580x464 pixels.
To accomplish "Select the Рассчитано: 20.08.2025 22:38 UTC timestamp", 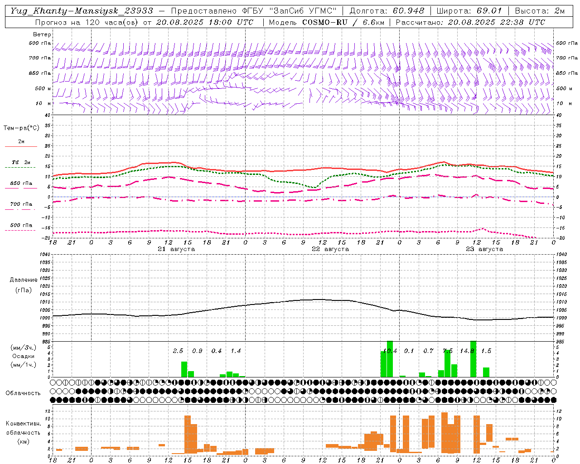I will click(470, 22).
